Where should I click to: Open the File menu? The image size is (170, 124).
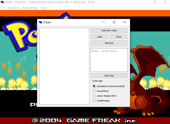click(x=3, y=8)
